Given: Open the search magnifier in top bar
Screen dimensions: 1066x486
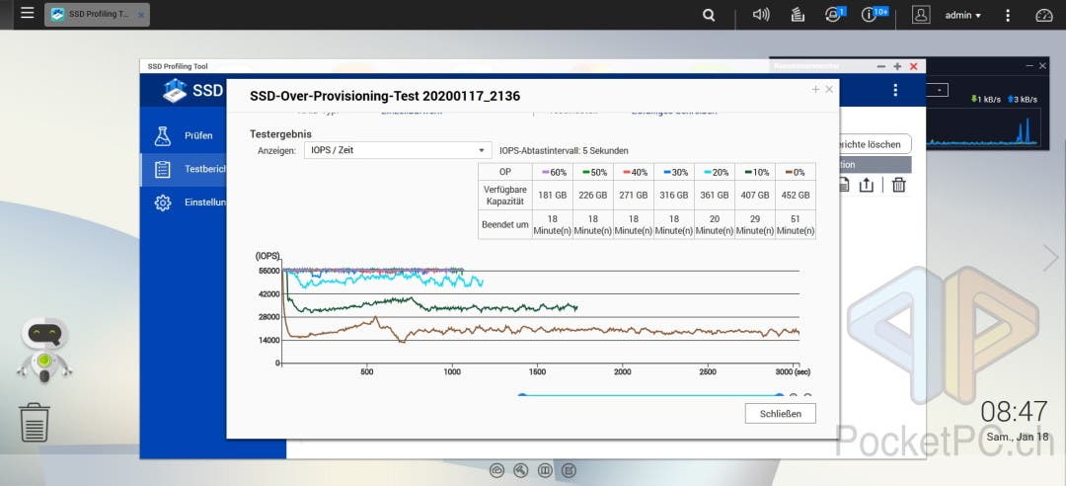Looking at the screenshot, I should click(x=709, y=15).
